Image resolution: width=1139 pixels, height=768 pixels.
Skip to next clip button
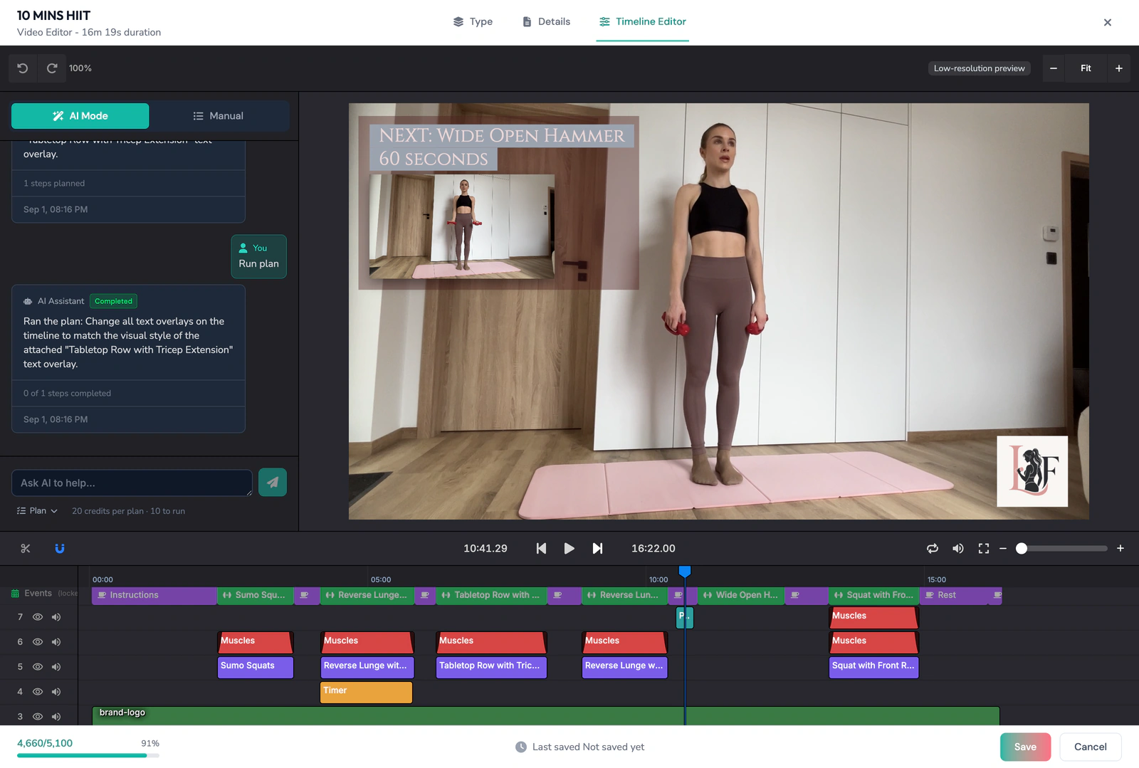point(597,548)
